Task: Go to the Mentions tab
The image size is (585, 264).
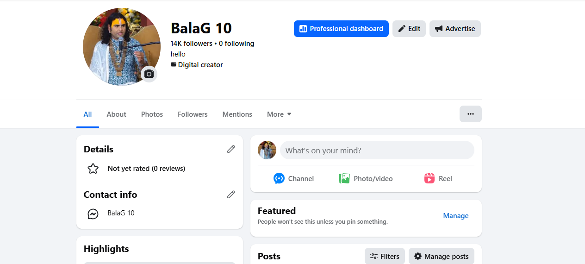Action: click(x=237, y=114)
